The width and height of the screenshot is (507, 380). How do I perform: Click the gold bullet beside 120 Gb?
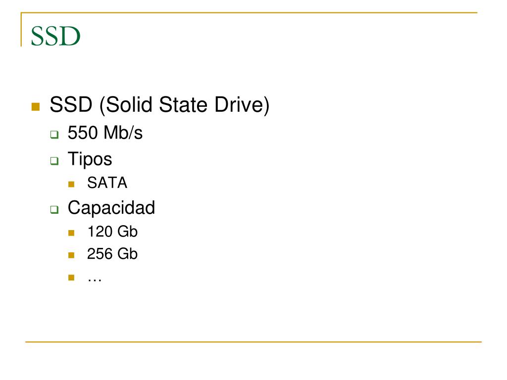pos(71,233)
